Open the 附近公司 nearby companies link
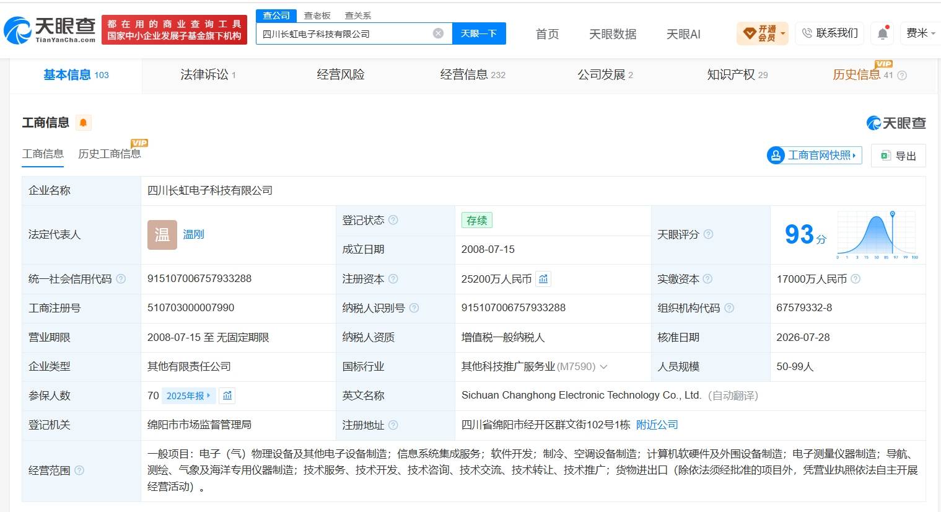 [x=657, y=425]
